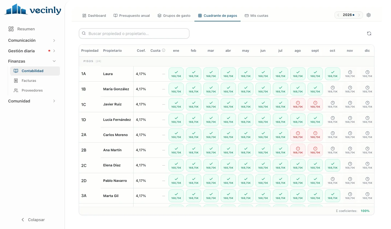Image resolution: width=391 pixels, height=229 pixels.
Task: Expand the Gestión diaria section
Action: pyautogui.click(x=32, y=51)
